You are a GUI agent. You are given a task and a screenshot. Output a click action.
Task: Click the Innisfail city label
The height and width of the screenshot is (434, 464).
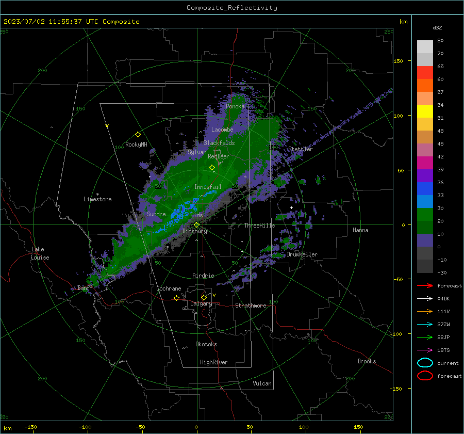click(x=208, y=187)
